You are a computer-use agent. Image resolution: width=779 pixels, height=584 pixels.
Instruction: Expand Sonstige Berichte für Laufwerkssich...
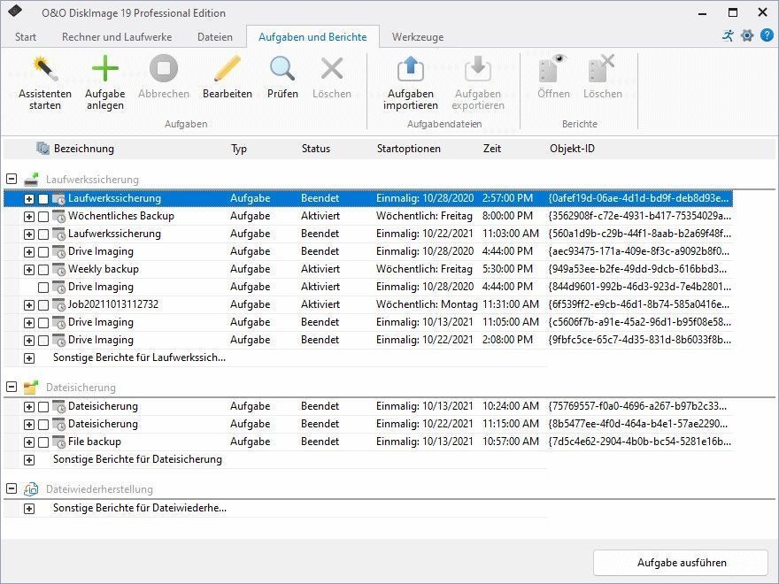[x=29, y=358]
